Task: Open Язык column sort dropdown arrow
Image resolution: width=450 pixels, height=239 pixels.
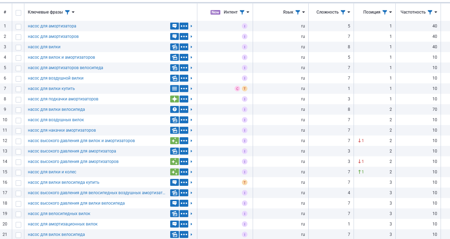Action: 303,13
